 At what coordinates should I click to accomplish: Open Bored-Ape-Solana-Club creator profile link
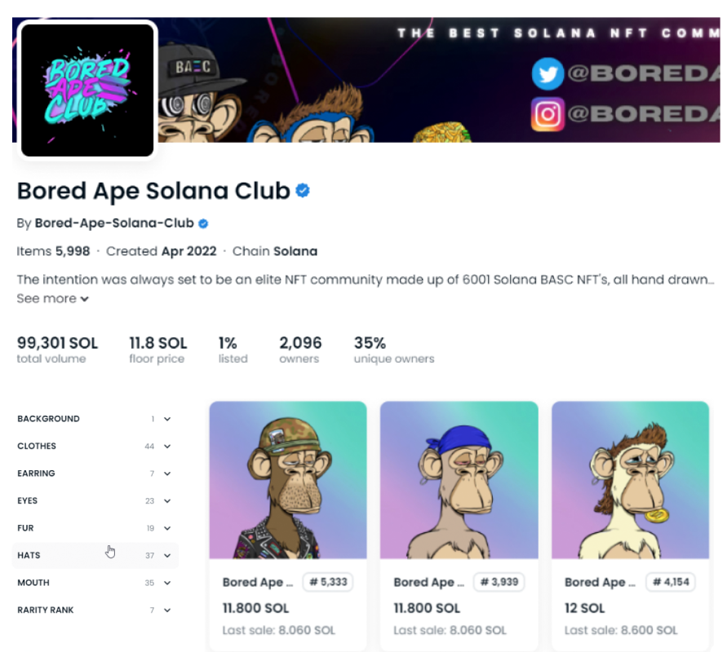point(114,223)
